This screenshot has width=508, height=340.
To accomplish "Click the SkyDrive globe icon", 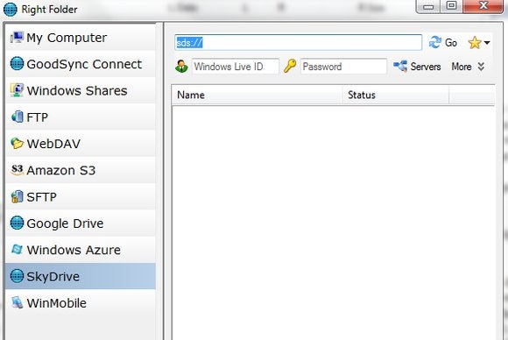I will click(17, 276).
